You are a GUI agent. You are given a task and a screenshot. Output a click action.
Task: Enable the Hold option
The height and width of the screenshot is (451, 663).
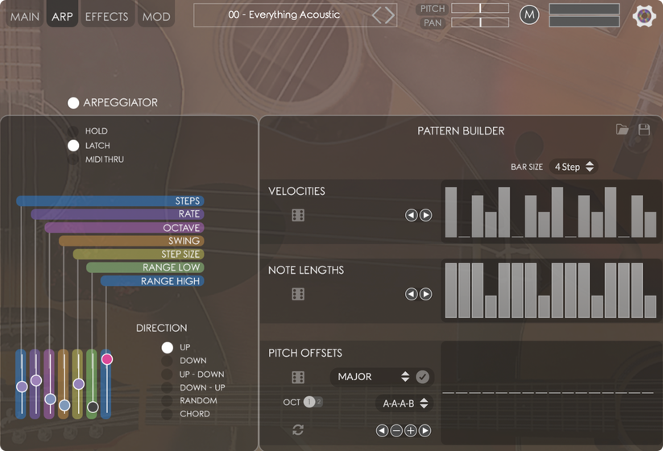(73, 131)
